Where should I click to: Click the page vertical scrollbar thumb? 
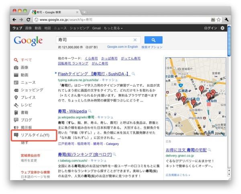(x=229, y=41)
